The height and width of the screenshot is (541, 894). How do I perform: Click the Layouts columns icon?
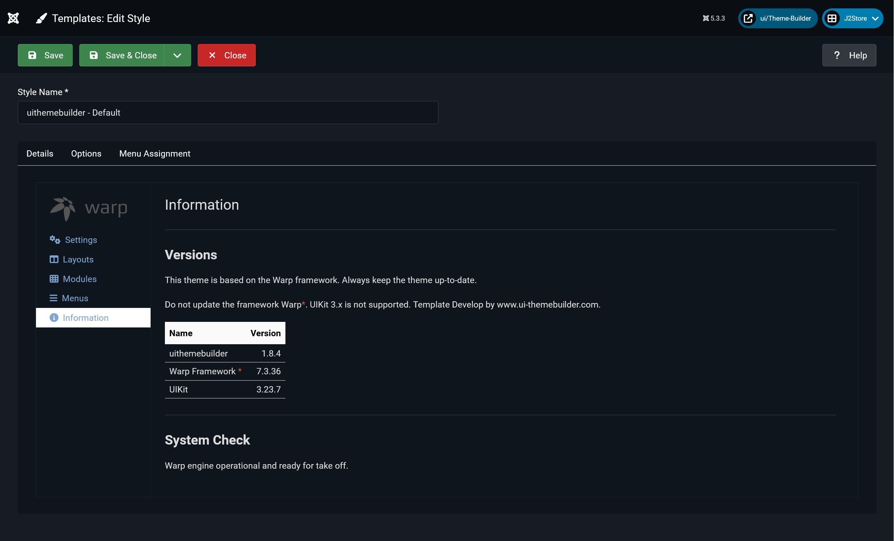click(x=54, y=259)
